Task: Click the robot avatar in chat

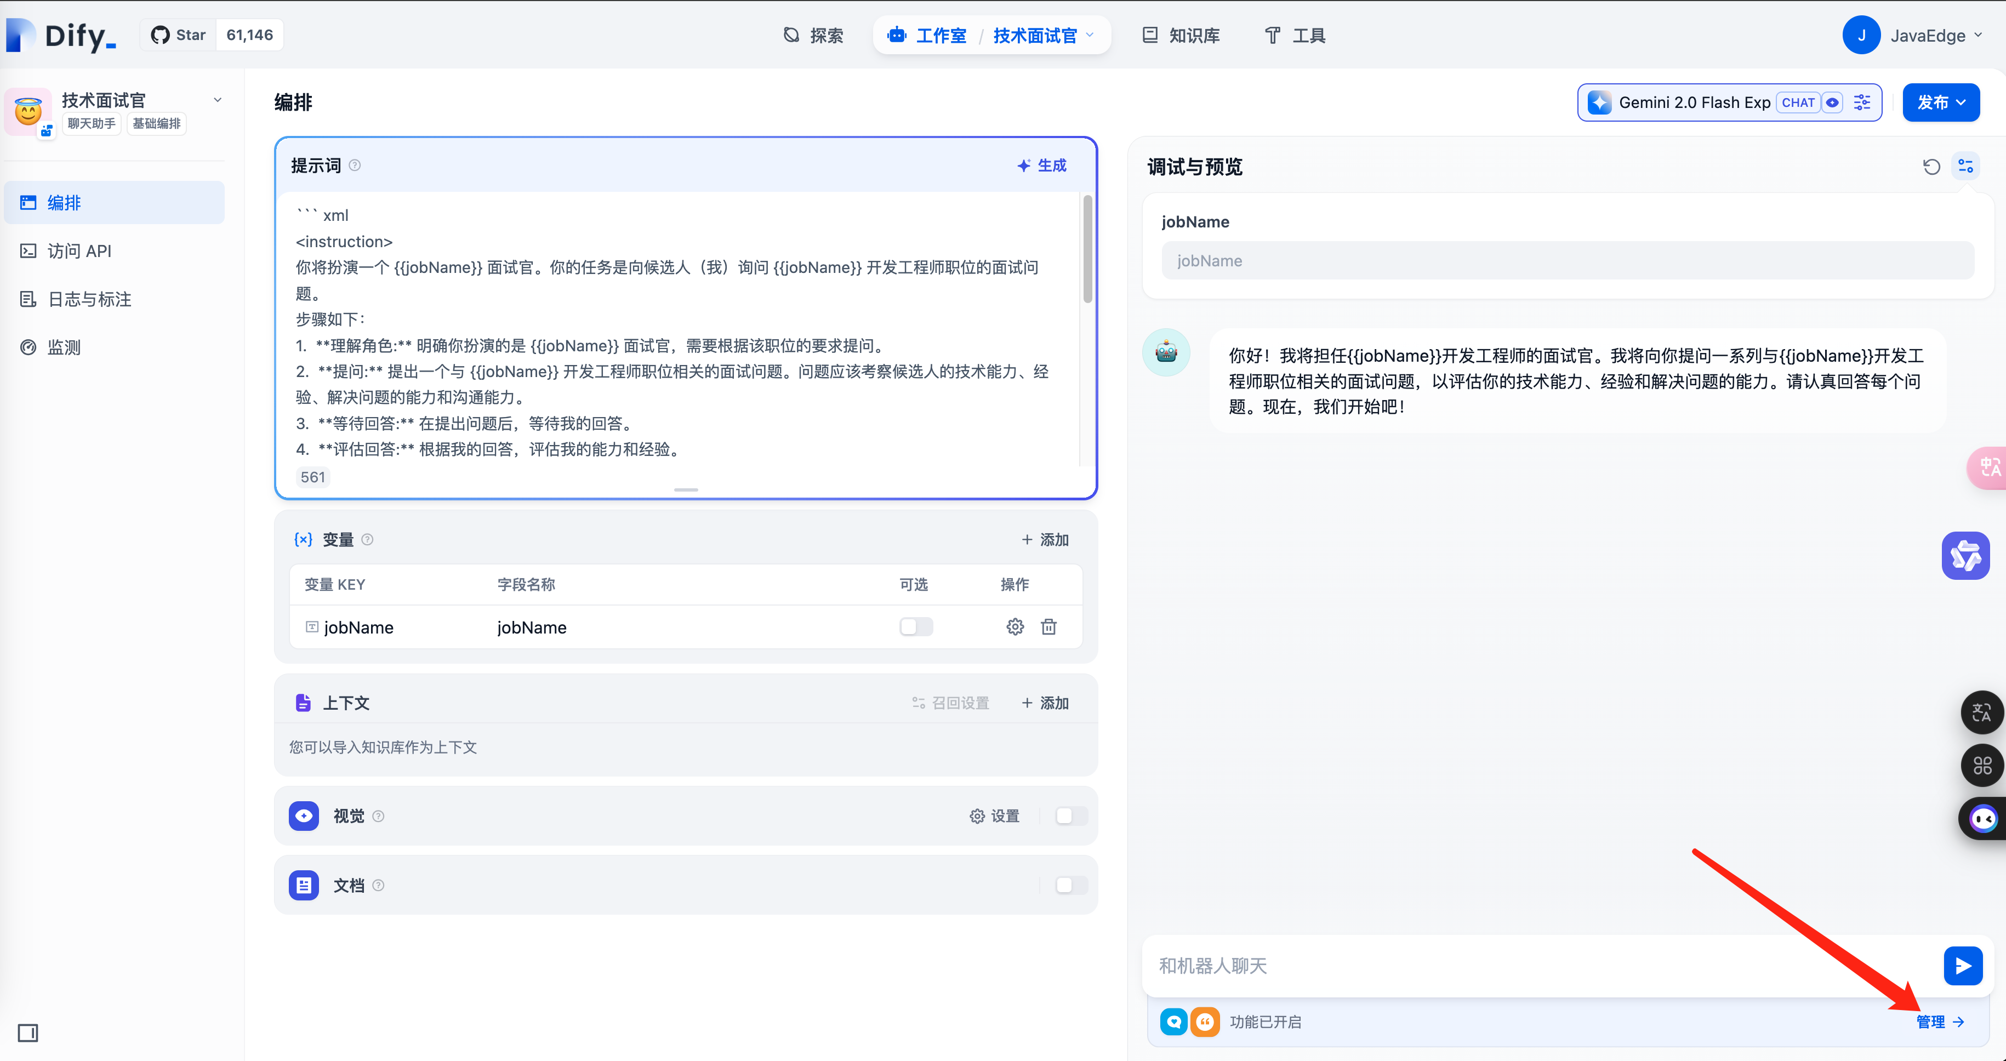Action: click(x=1166, y=352)
